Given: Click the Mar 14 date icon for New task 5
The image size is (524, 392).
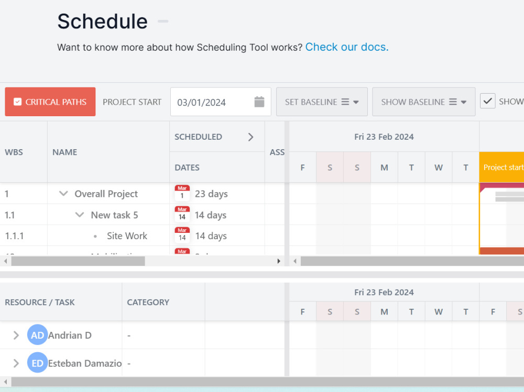Looking at the screenshot, I should click(182, 215).
